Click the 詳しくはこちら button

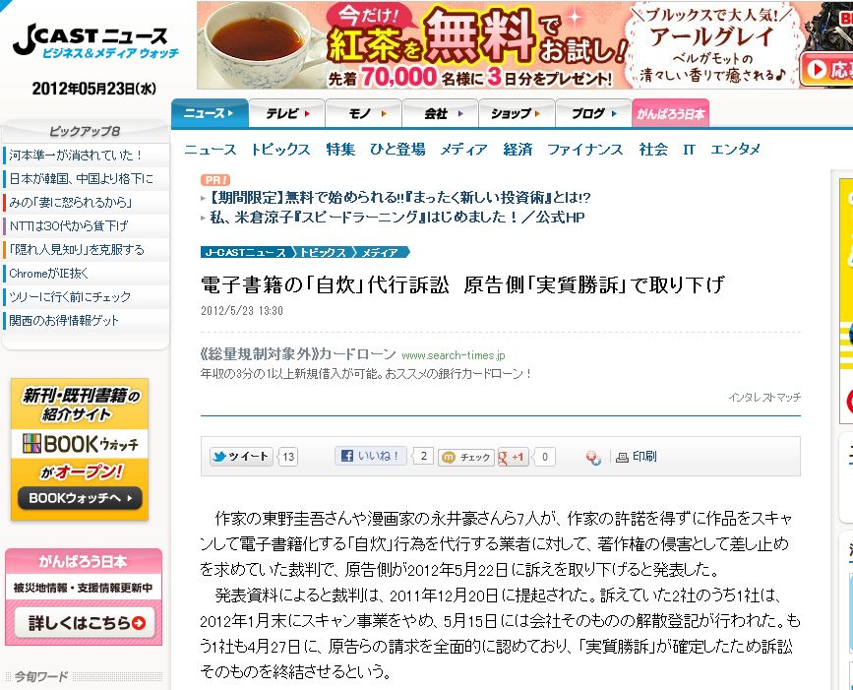[x=85, y=622]
